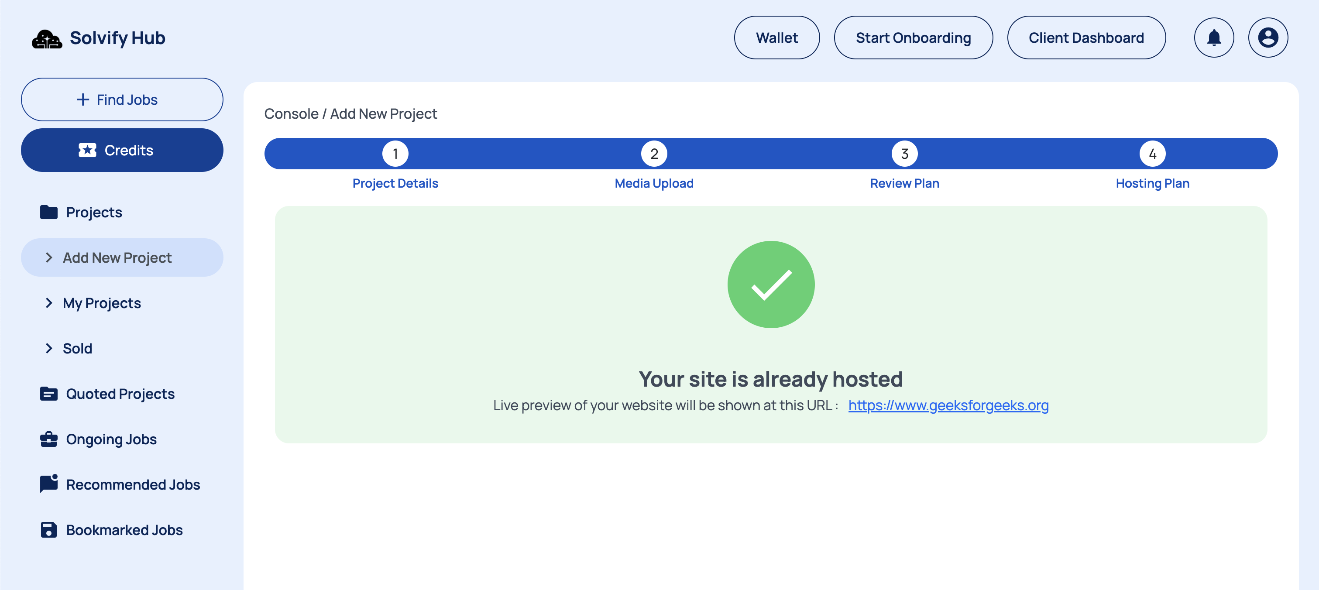This screenshot has height=590, width=1319.
Task: Click 'Your site is already hosted' heading
Action: click(x=771, y=379)
